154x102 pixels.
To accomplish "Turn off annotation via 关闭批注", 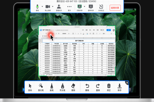I will click(101, 8).
